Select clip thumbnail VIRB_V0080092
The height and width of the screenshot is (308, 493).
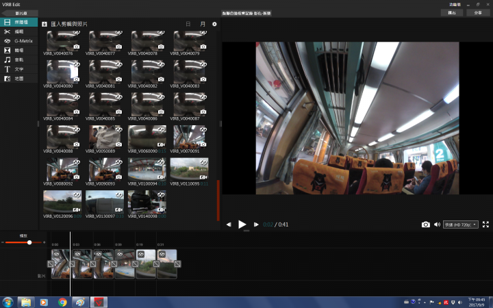62,170
